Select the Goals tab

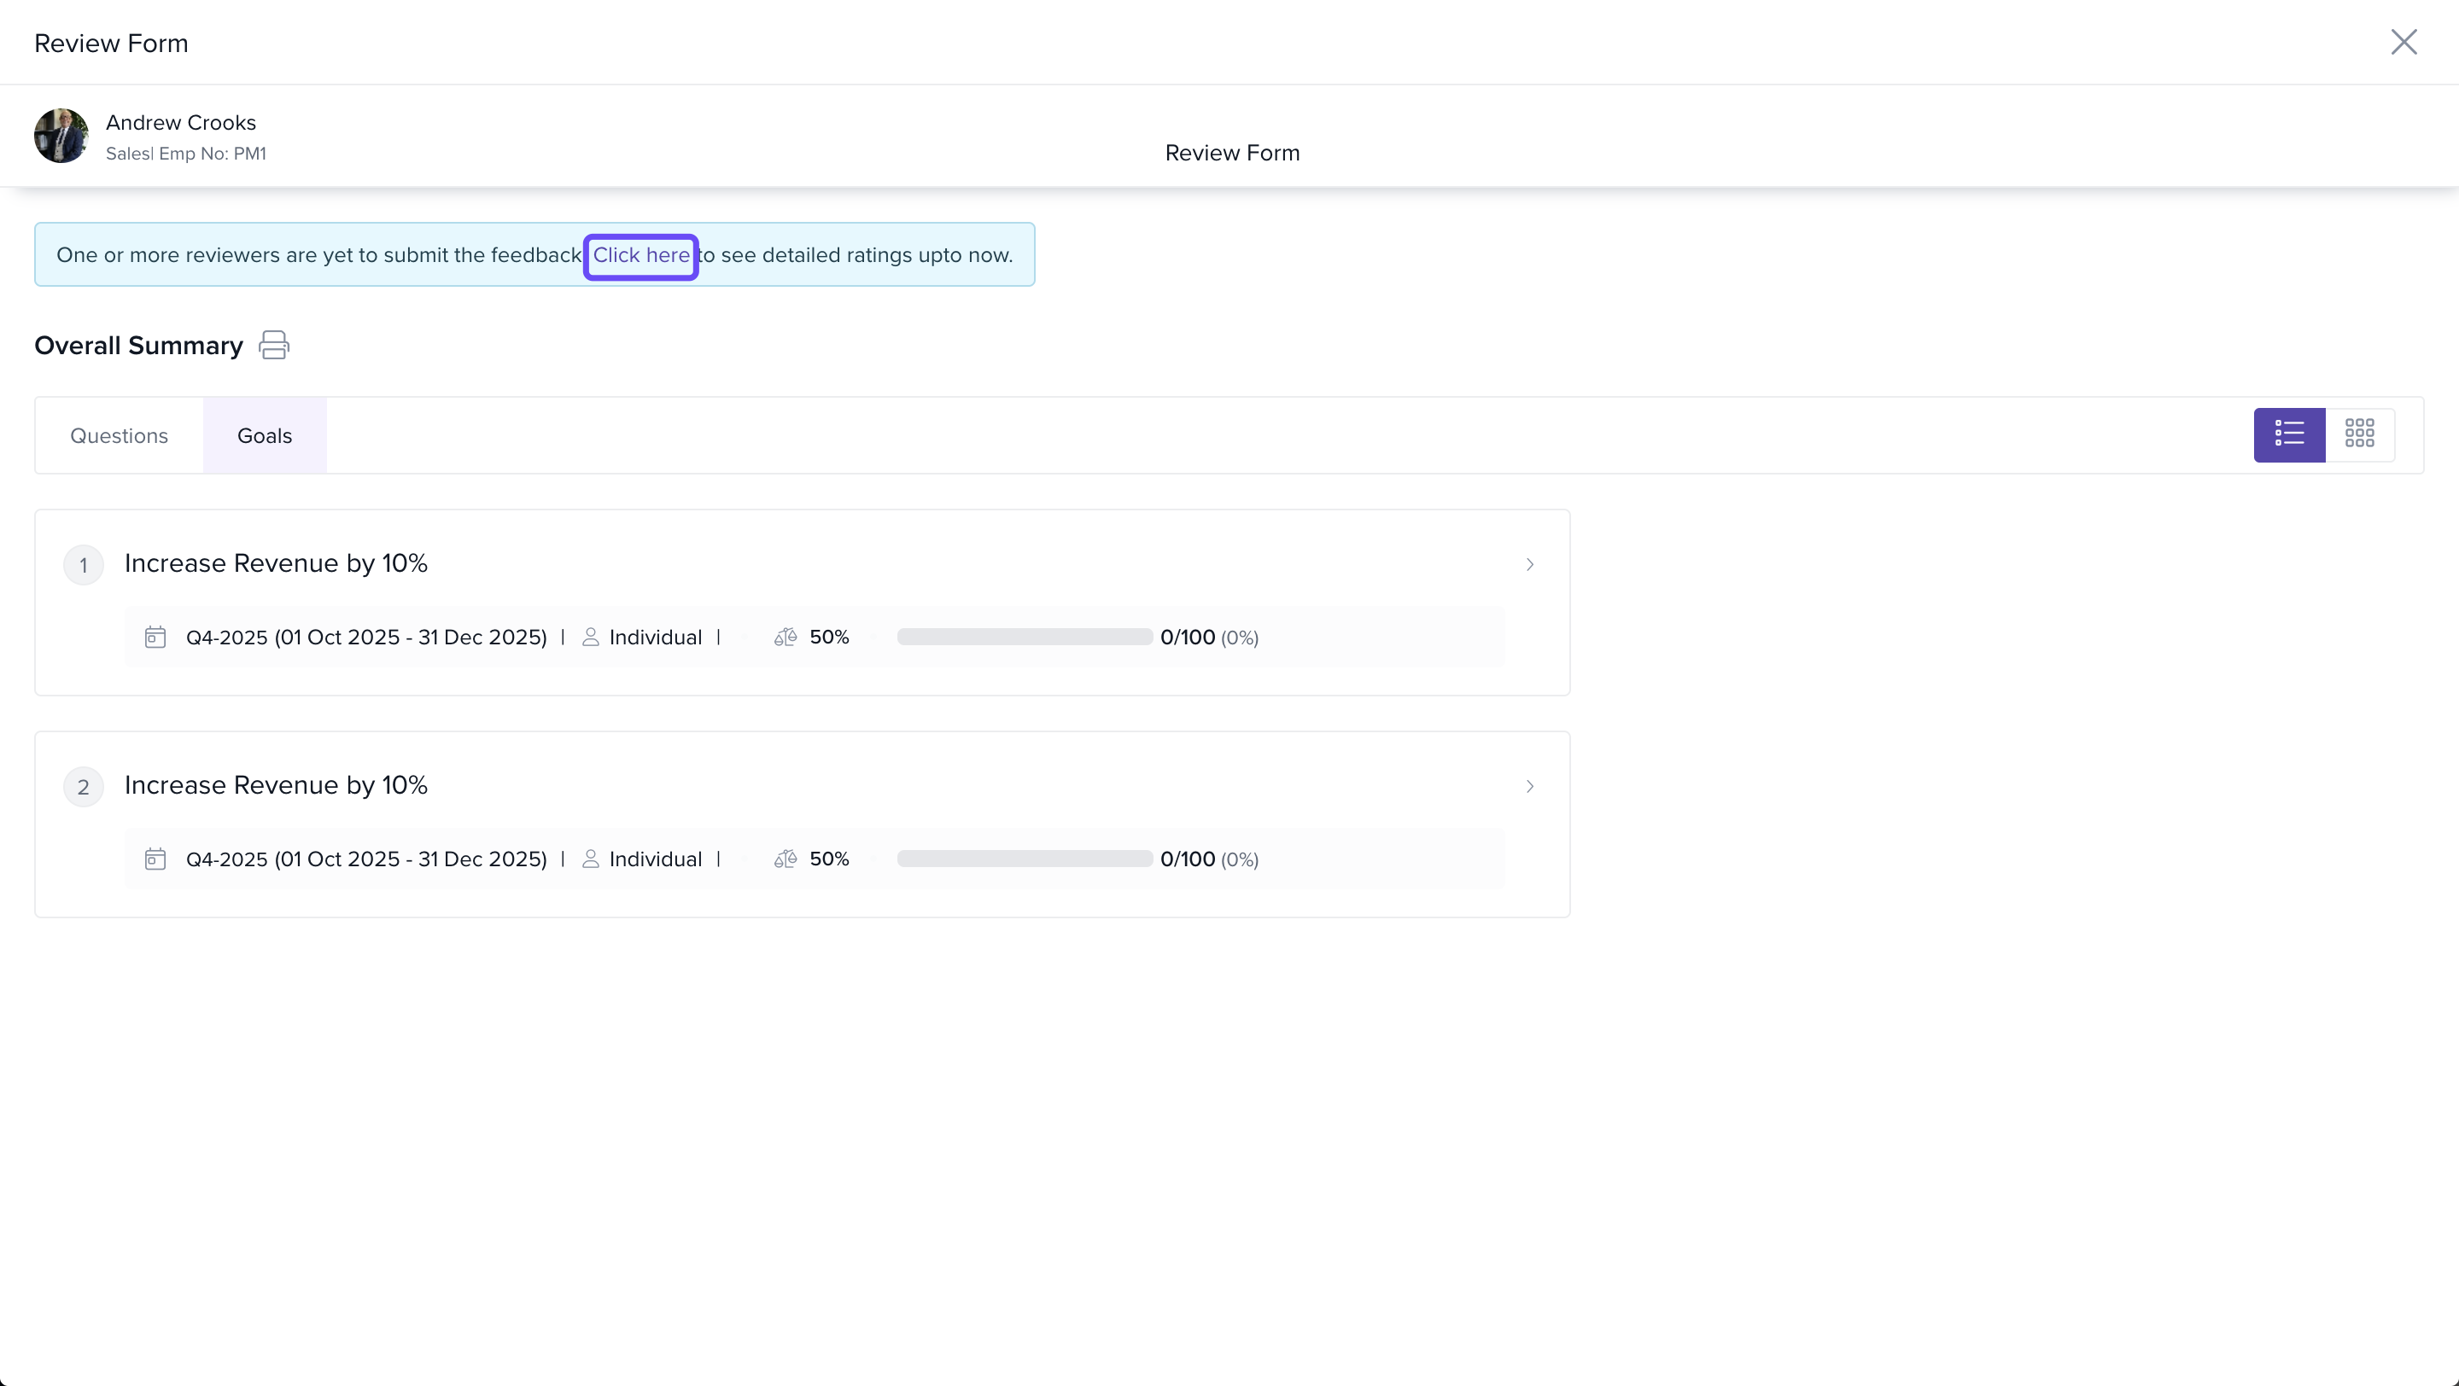pos(265,436)
